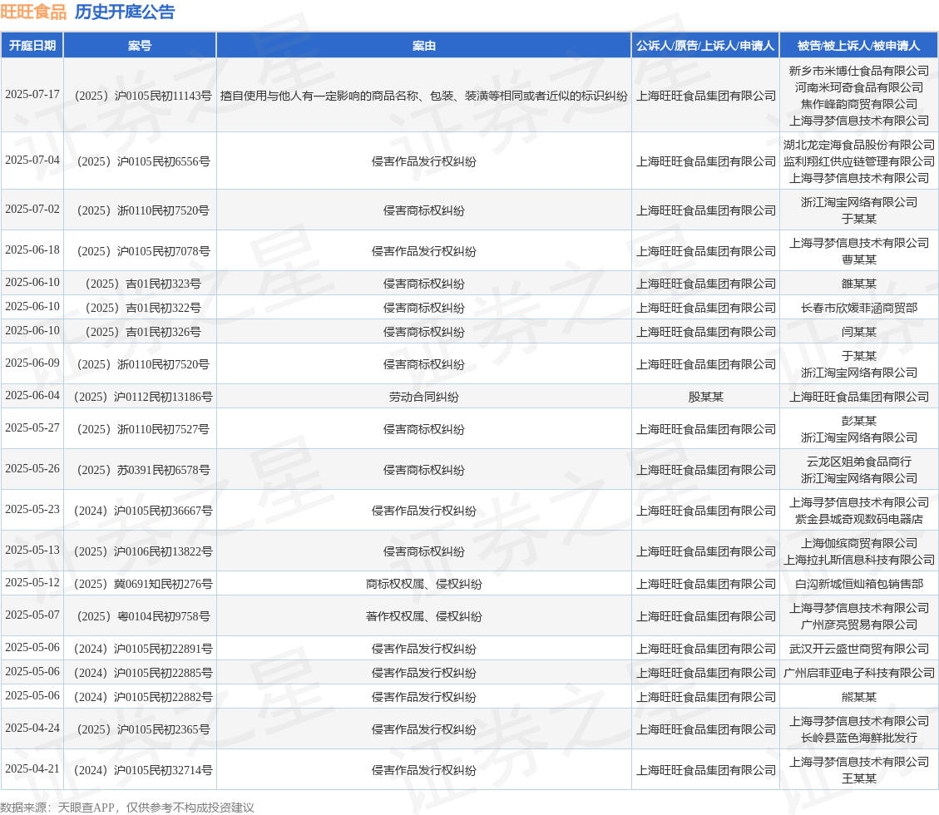This screenshot has width=939, height=815.
Task: Click defendant 河南米珂奇食品有限公司
Action: tap(859, 87)
